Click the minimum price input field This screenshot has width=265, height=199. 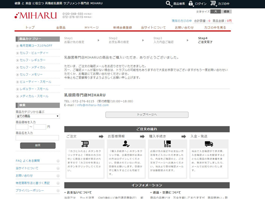click(x=22, y=127)
